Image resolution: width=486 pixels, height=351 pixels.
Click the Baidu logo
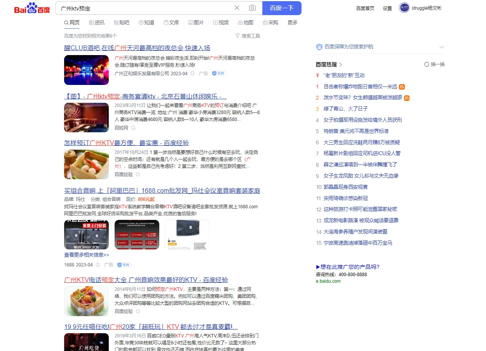pyautogui.click(x=31, y=8)
